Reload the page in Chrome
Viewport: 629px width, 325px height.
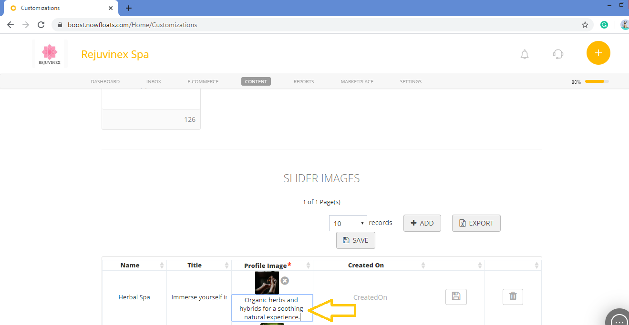click(x=41, y=24)
